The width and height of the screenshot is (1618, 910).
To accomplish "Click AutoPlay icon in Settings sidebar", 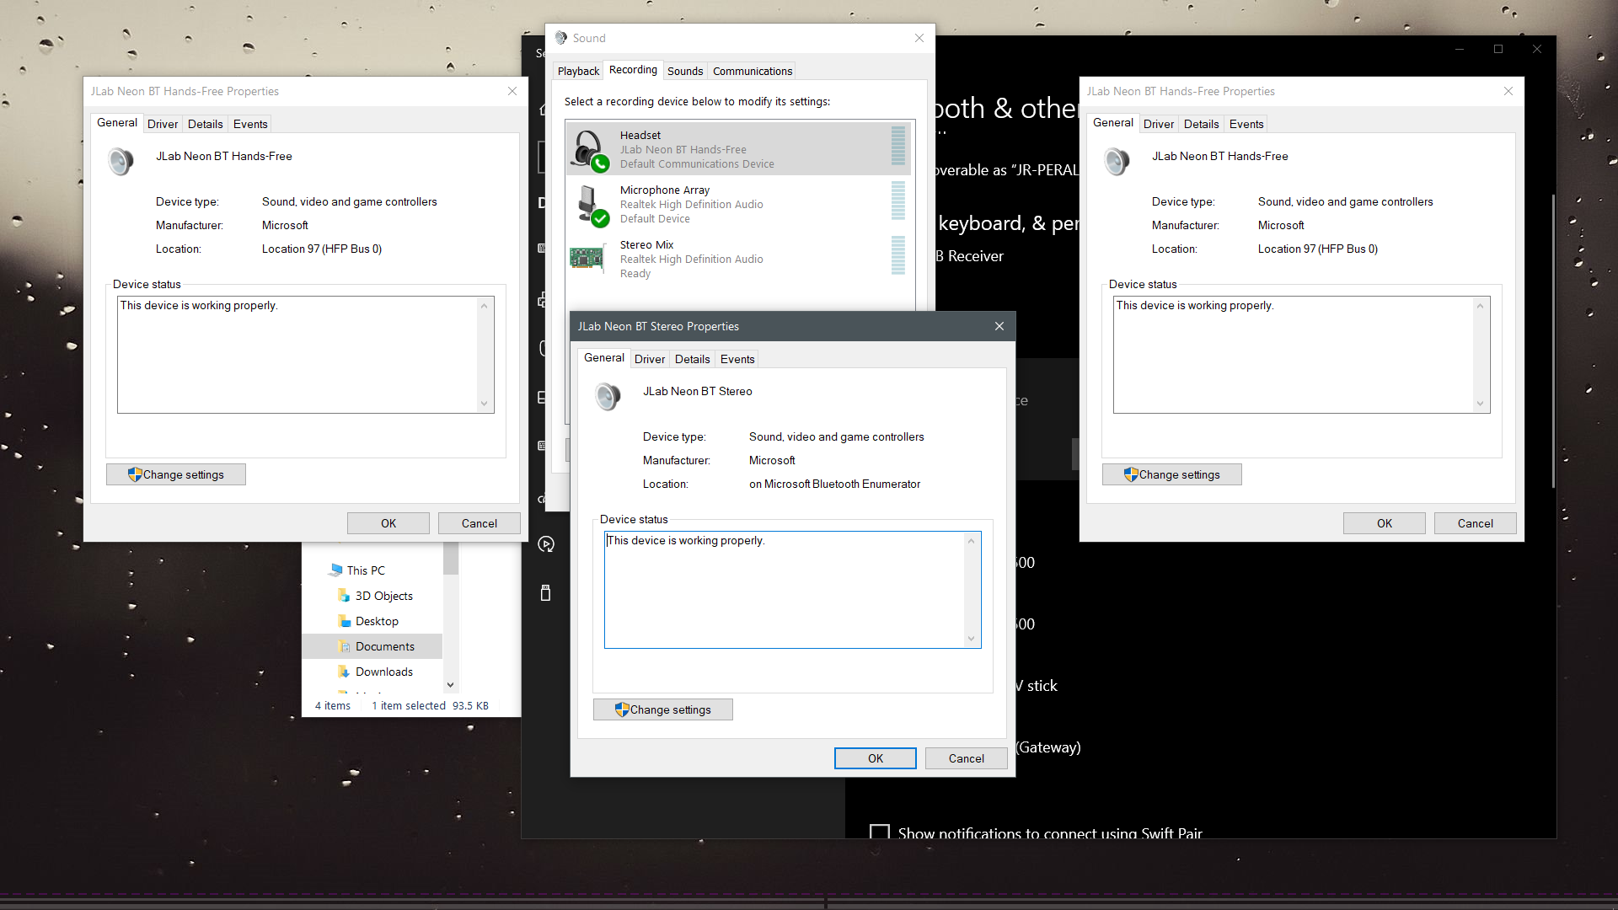I will [x=546, y=544].
